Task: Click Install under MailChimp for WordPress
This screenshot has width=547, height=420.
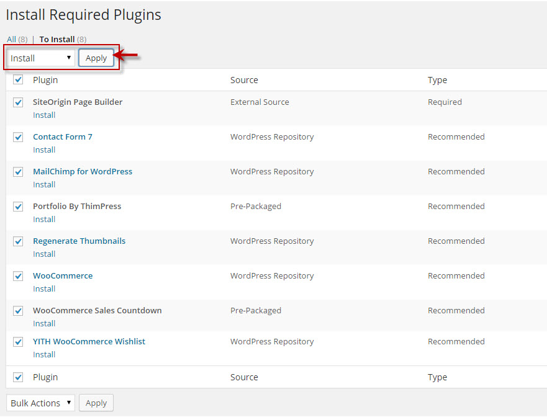Action: pyautogui.click(x=44, y=185)
